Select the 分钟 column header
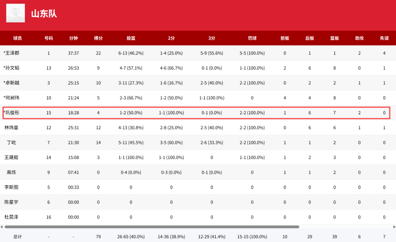This screenshot has width=396, height=242. (74, 38)
